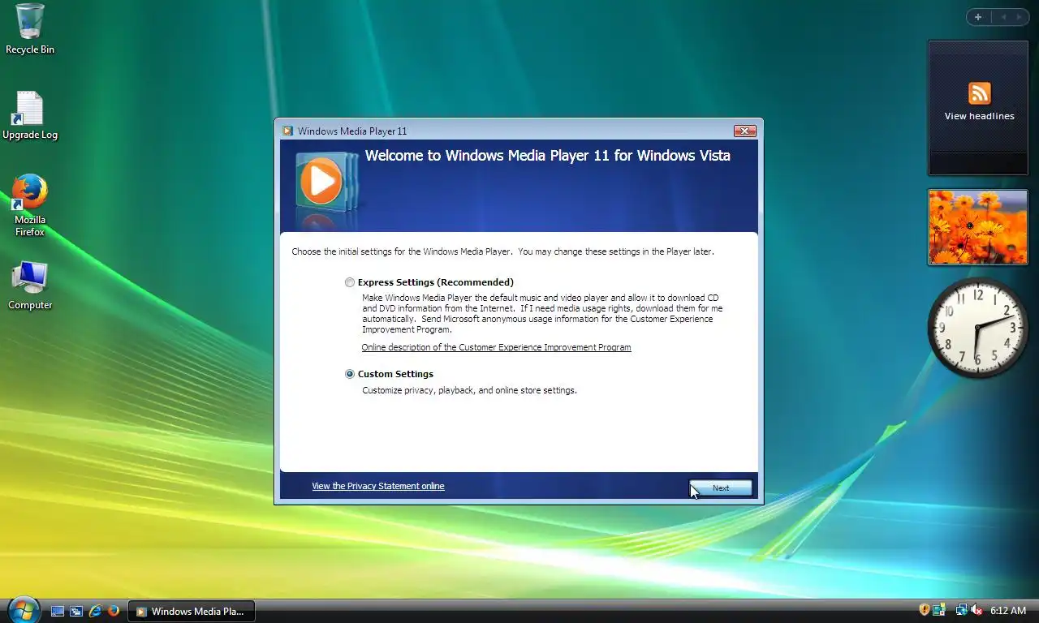The width and height of the screenshot is (1039, 623).
Task: Click the Windows Media Player taskbar button
Action: click(192, 611)
